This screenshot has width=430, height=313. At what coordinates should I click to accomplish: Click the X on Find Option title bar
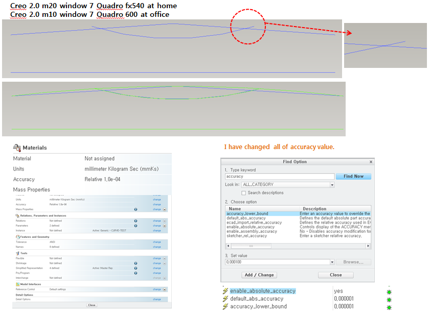point(371,162)
